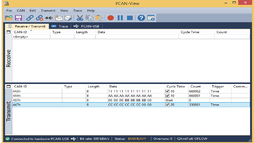
Task: Click Receive Count column header
Action: (232, 32)
